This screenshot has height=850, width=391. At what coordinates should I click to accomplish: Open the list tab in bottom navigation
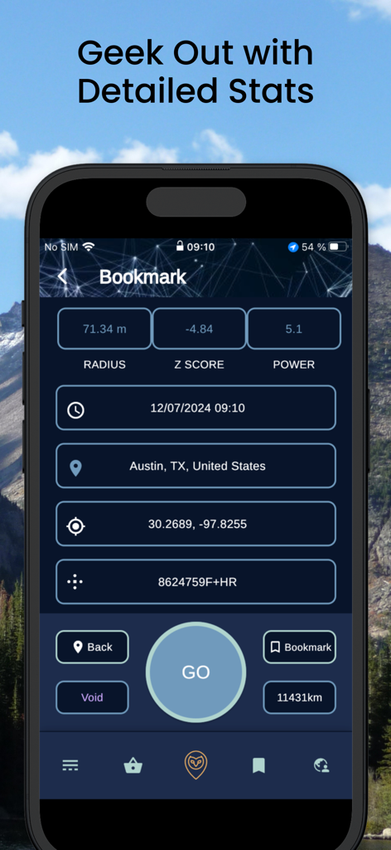click(x=70, y=765)
